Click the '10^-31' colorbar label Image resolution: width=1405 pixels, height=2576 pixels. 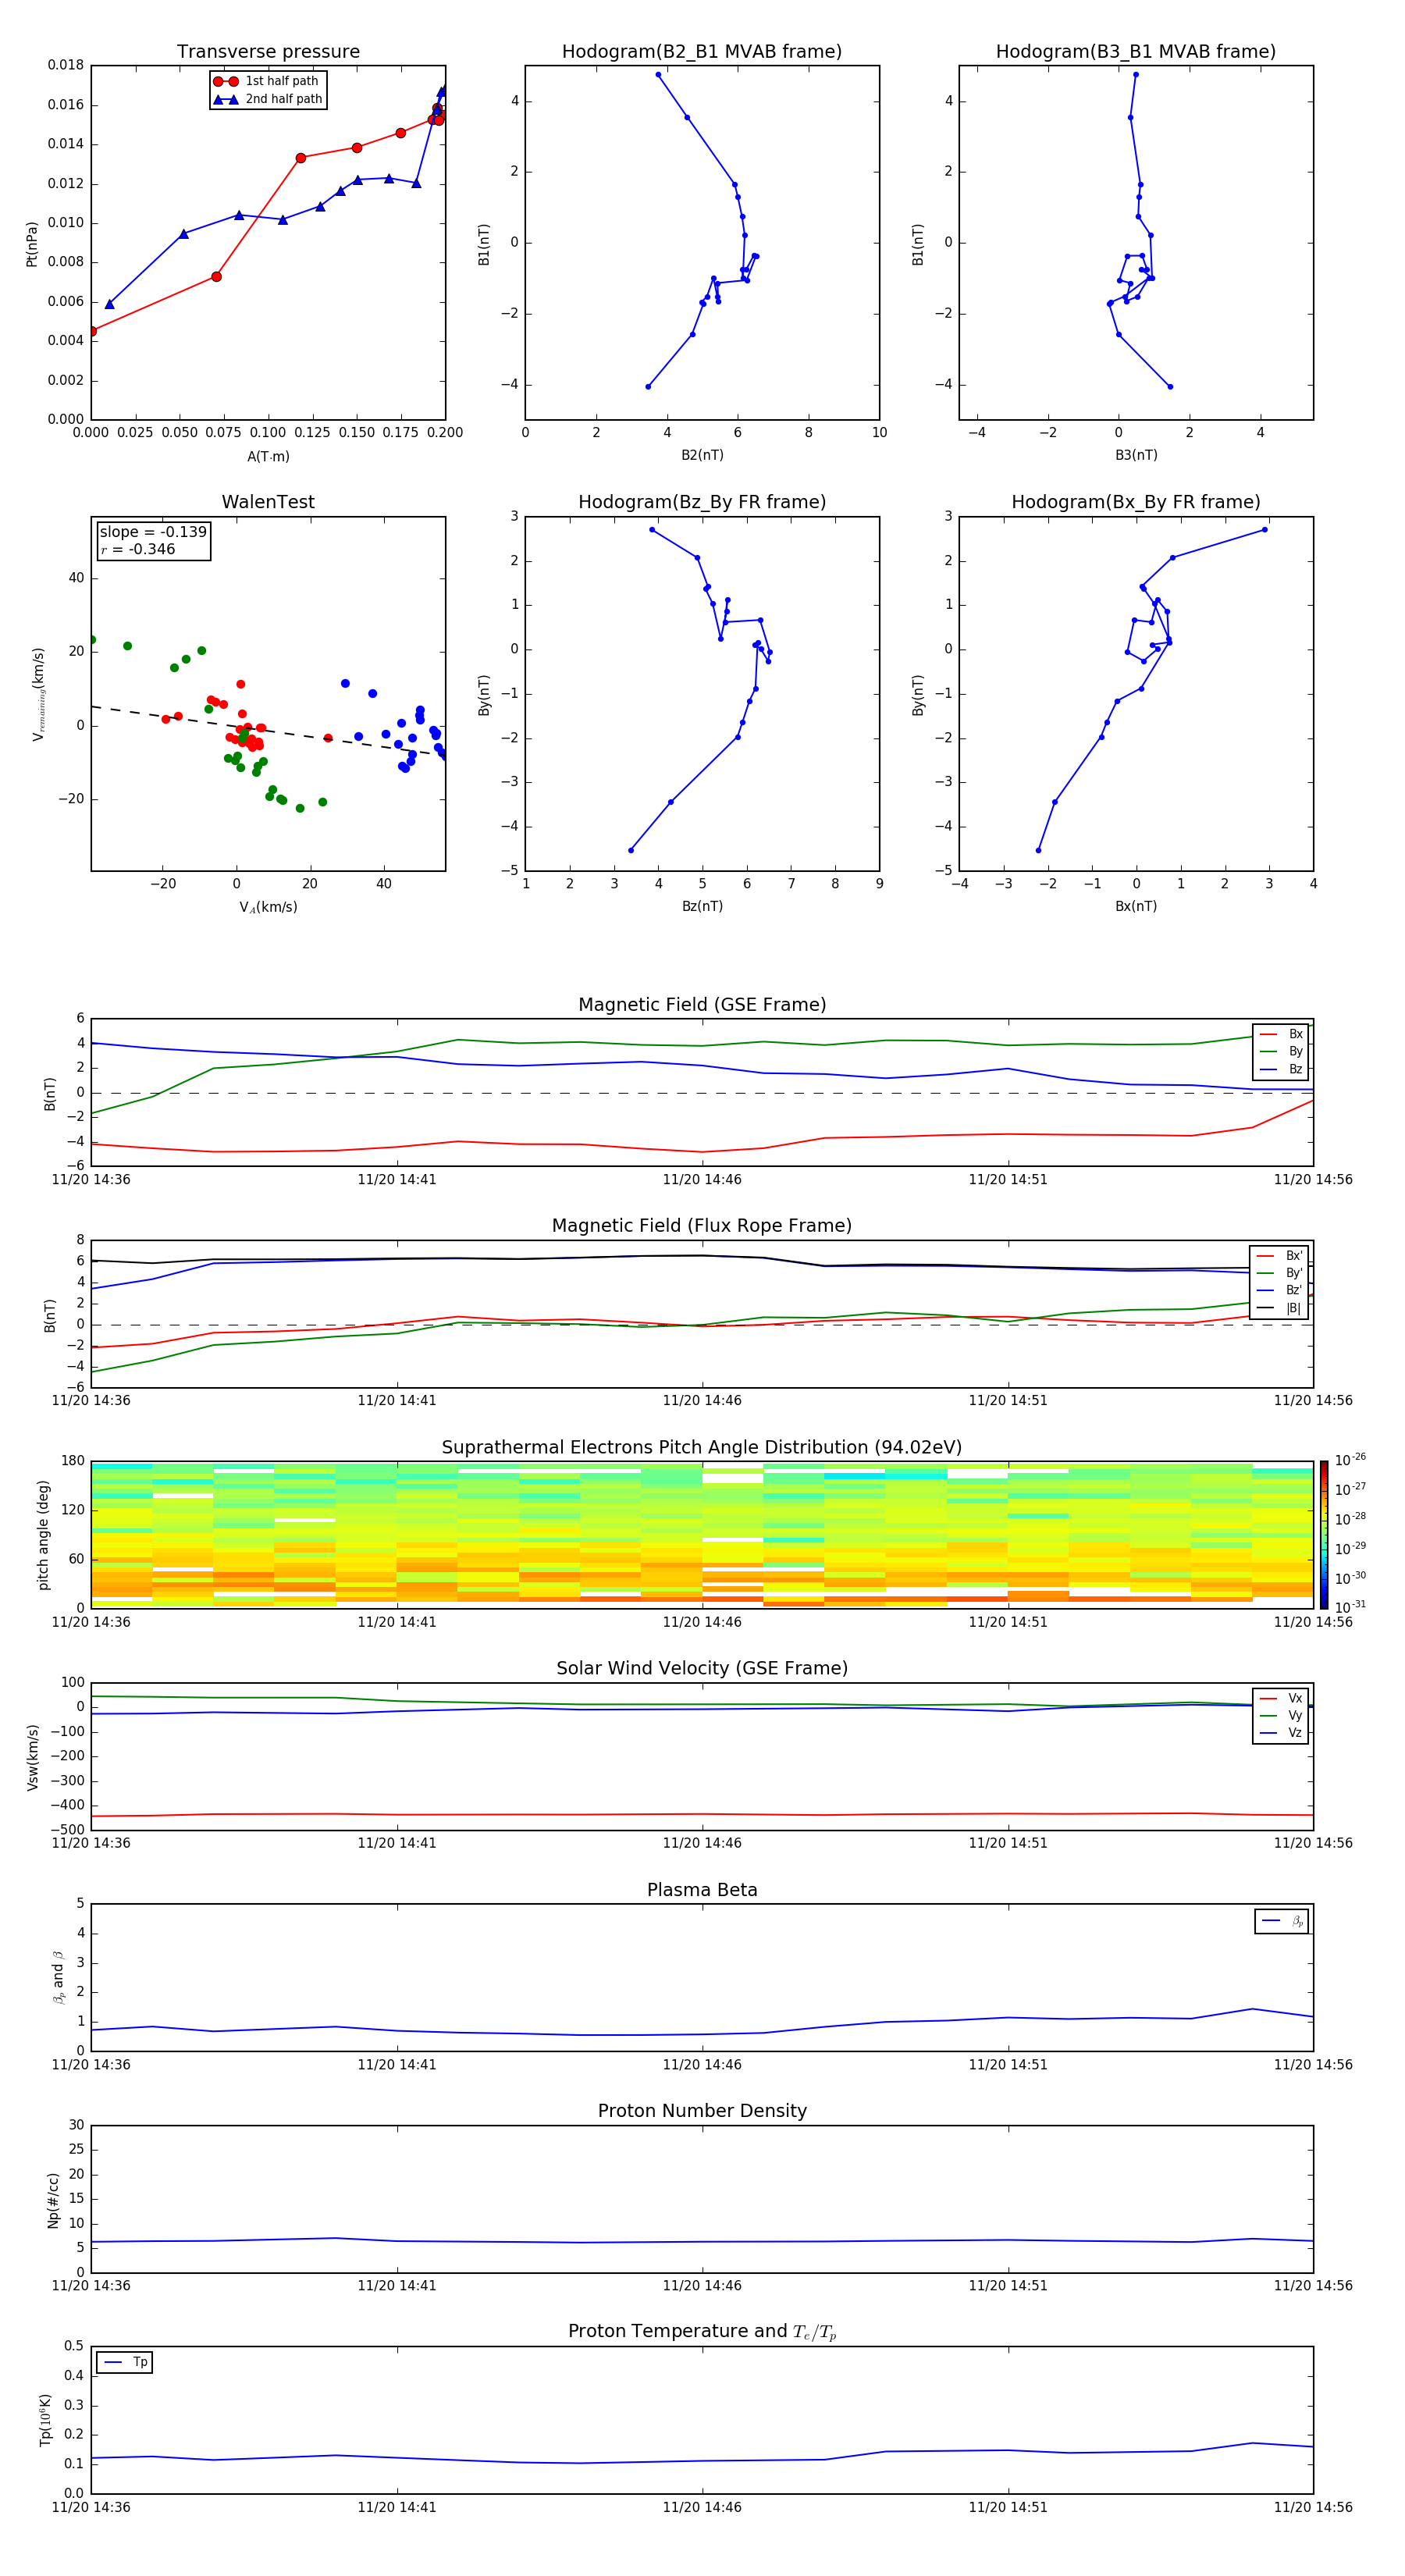[1350, 1607]
